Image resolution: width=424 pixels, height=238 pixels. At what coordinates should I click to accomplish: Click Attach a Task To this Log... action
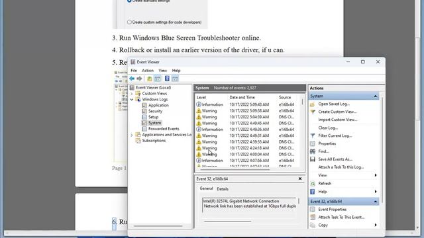click(341, 167)
